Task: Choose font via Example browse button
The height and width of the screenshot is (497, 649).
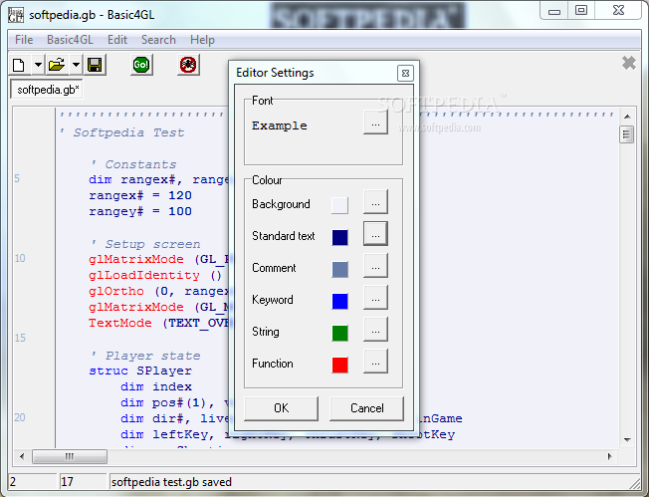Action: click(x=375, y=123)
